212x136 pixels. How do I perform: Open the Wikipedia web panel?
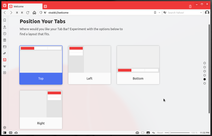tap(5, 66)
